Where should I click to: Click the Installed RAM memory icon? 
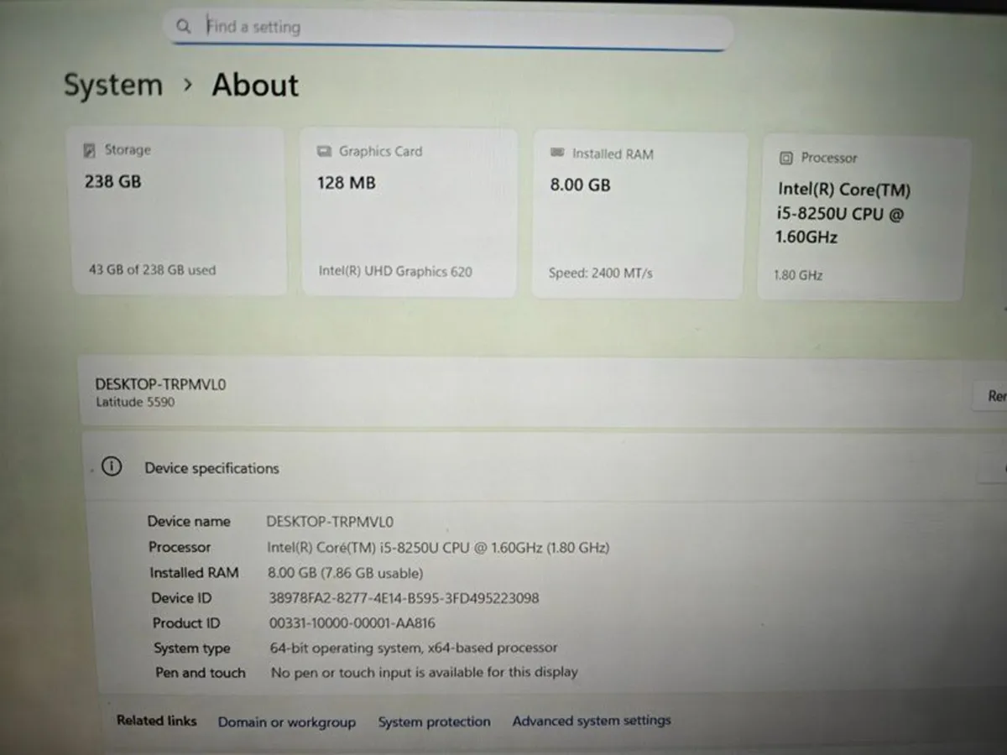point(556,154)
